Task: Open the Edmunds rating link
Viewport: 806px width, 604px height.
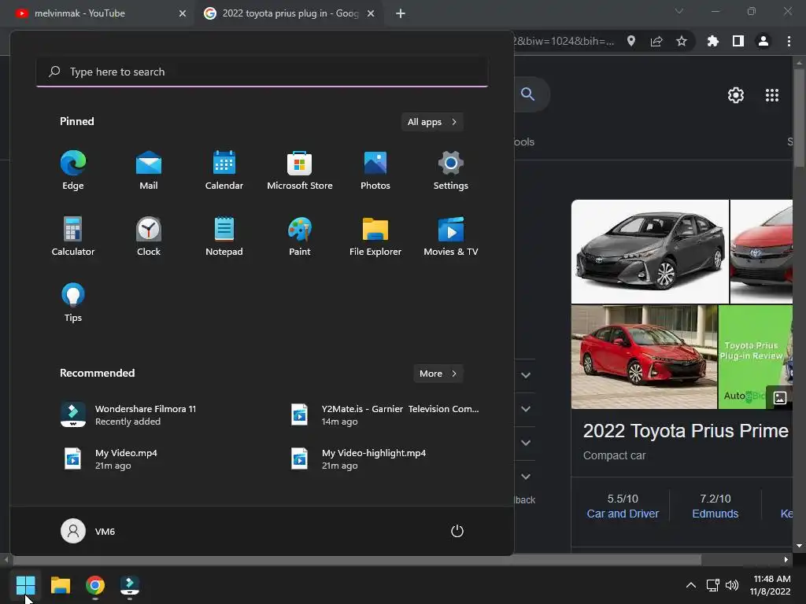Action: (x=715, y=514)
